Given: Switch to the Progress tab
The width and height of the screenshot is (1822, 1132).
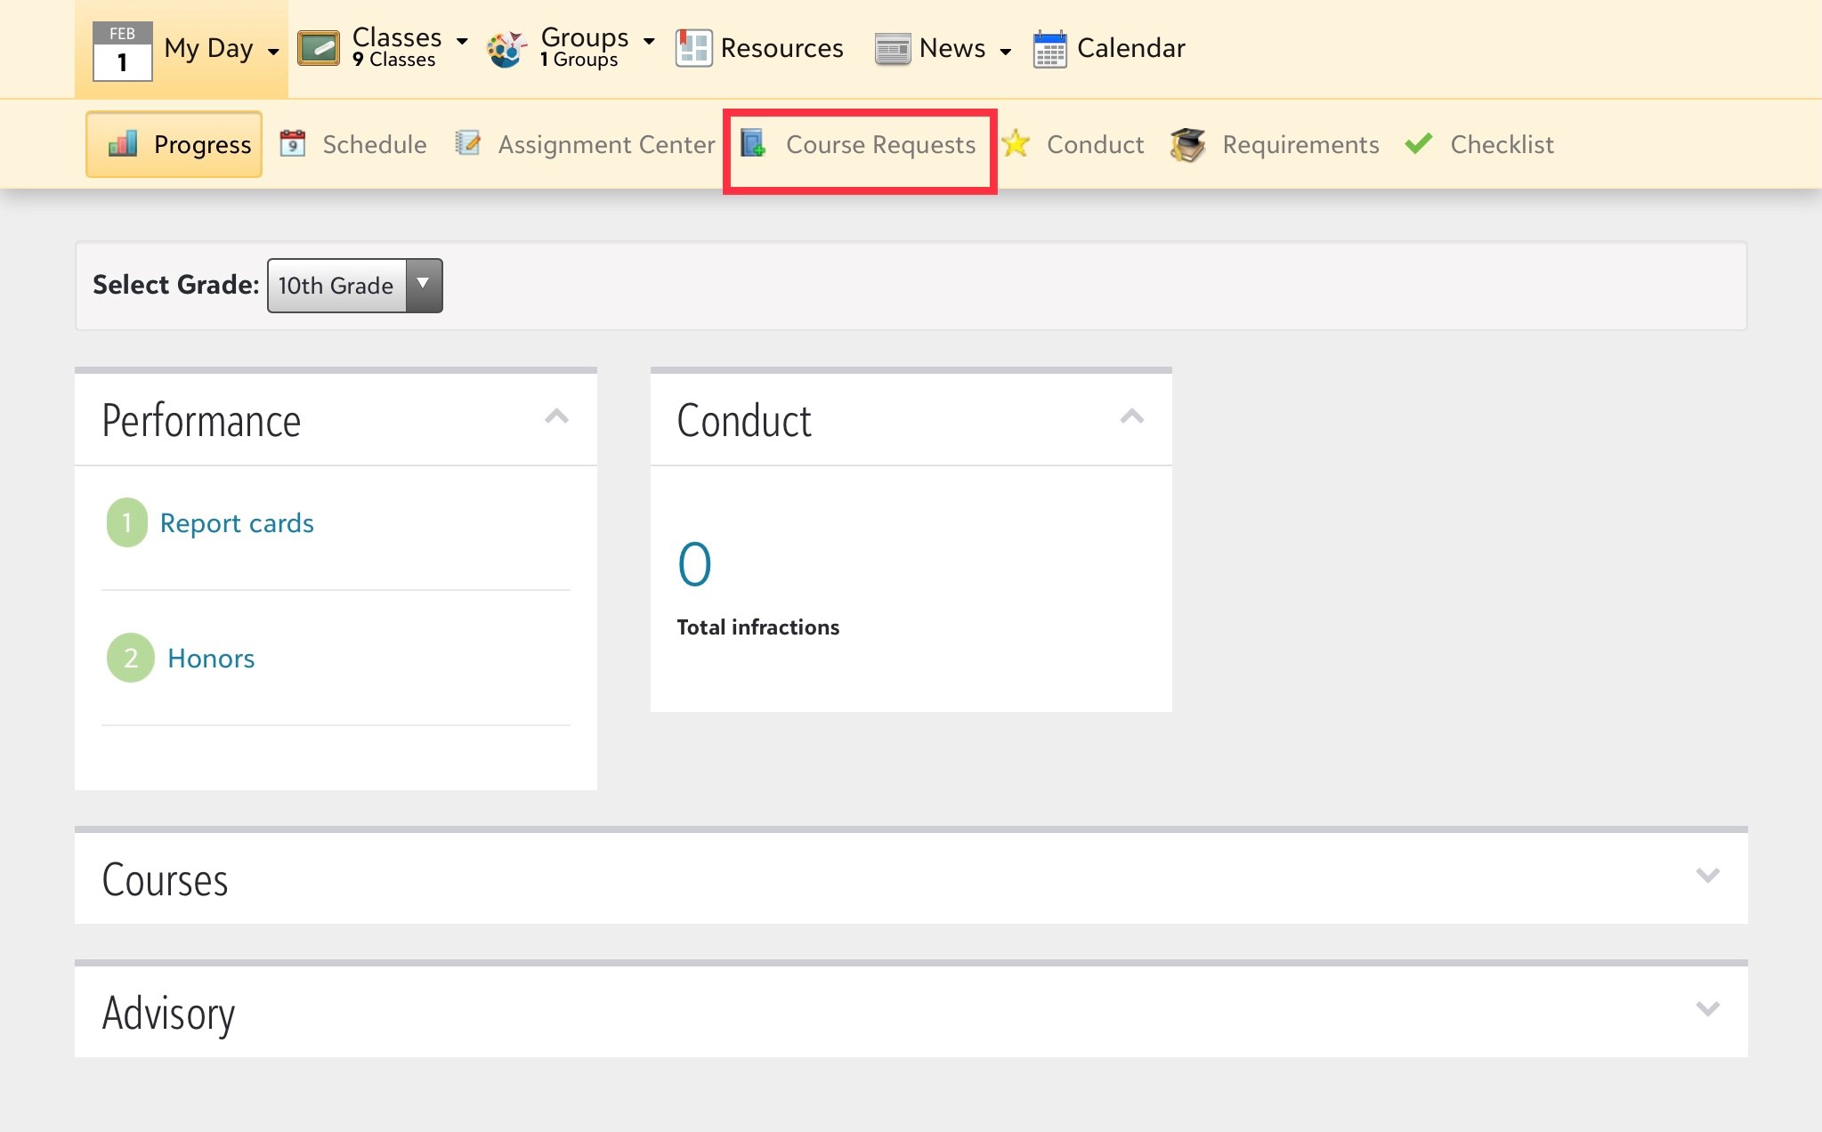Looking at the screenshot, I should pyautogui.click(x=174, y=144).
